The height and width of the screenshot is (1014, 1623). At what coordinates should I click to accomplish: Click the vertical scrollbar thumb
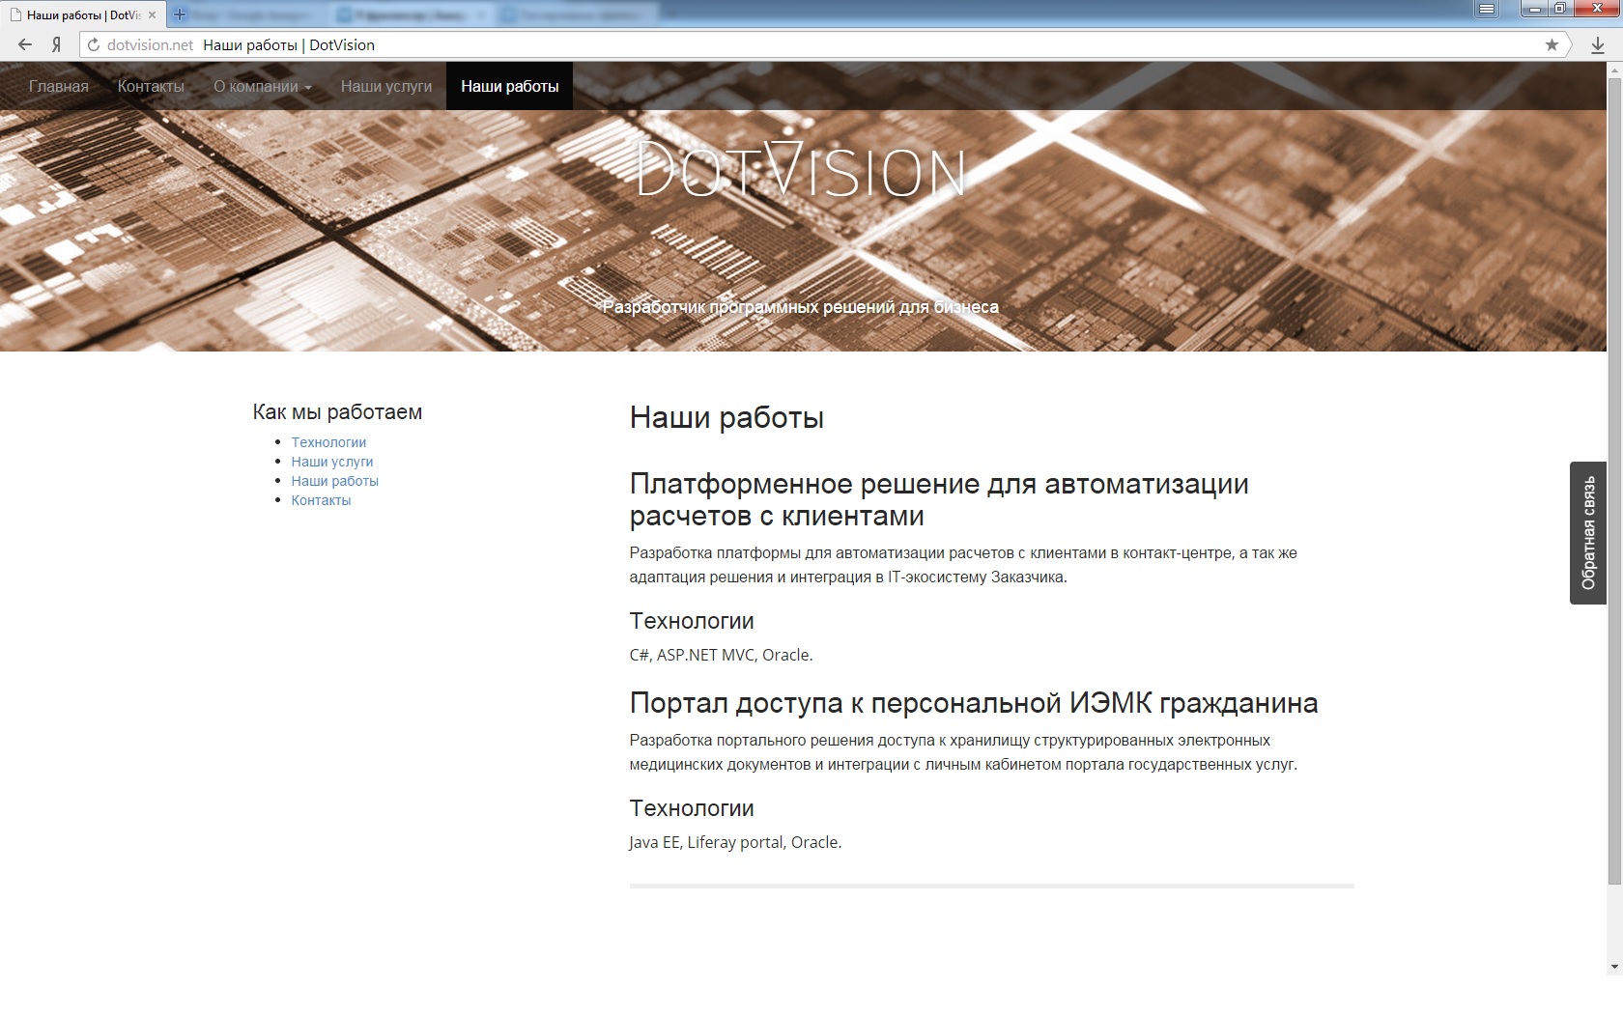coord(1614,481)
